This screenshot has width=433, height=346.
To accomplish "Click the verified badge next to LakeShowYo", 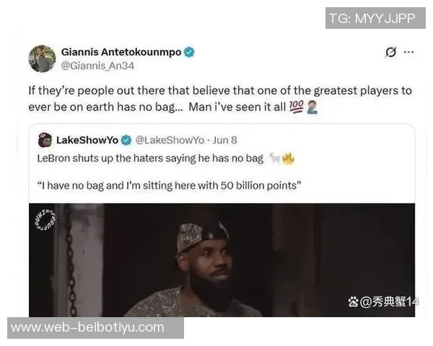I will [x=127, y=140].
